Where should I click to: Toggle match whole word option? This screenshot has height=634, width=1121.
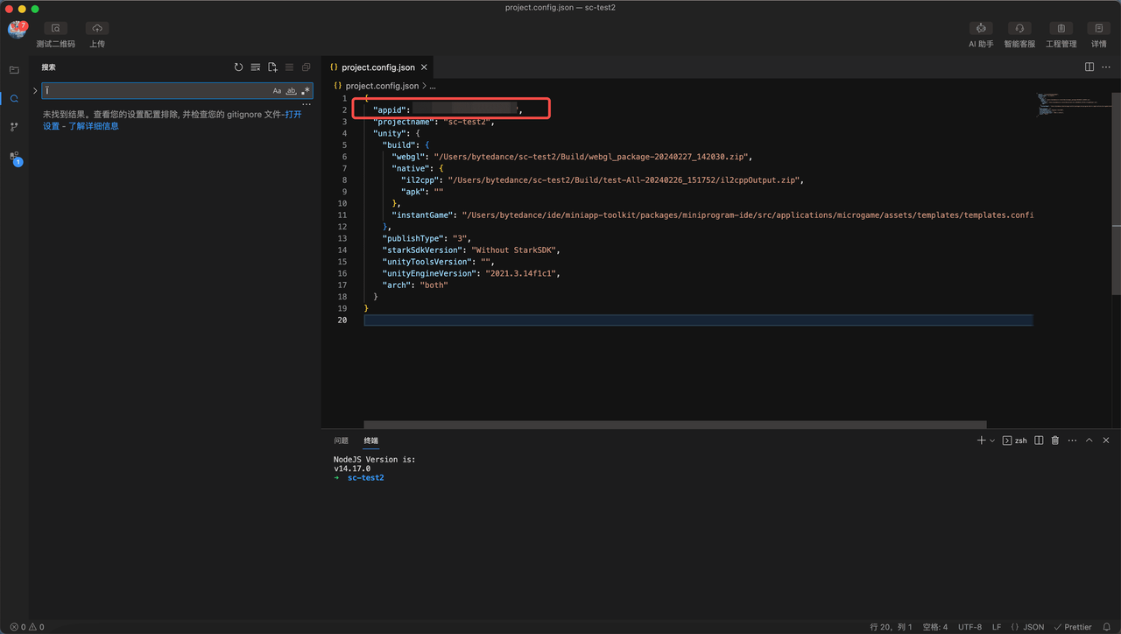coord(291,91)
